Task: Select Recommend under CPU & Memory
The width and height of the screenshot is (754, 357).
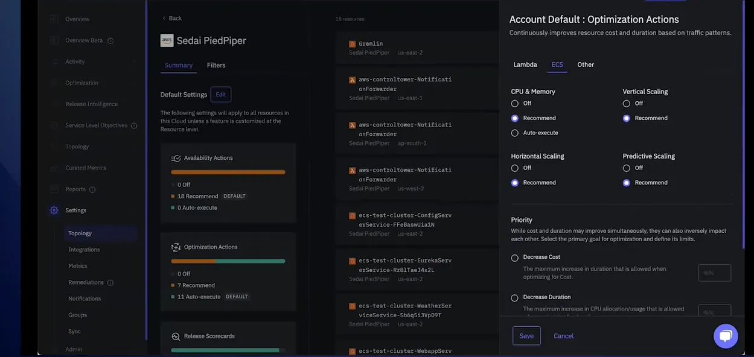Action: [x=515, y=118]
